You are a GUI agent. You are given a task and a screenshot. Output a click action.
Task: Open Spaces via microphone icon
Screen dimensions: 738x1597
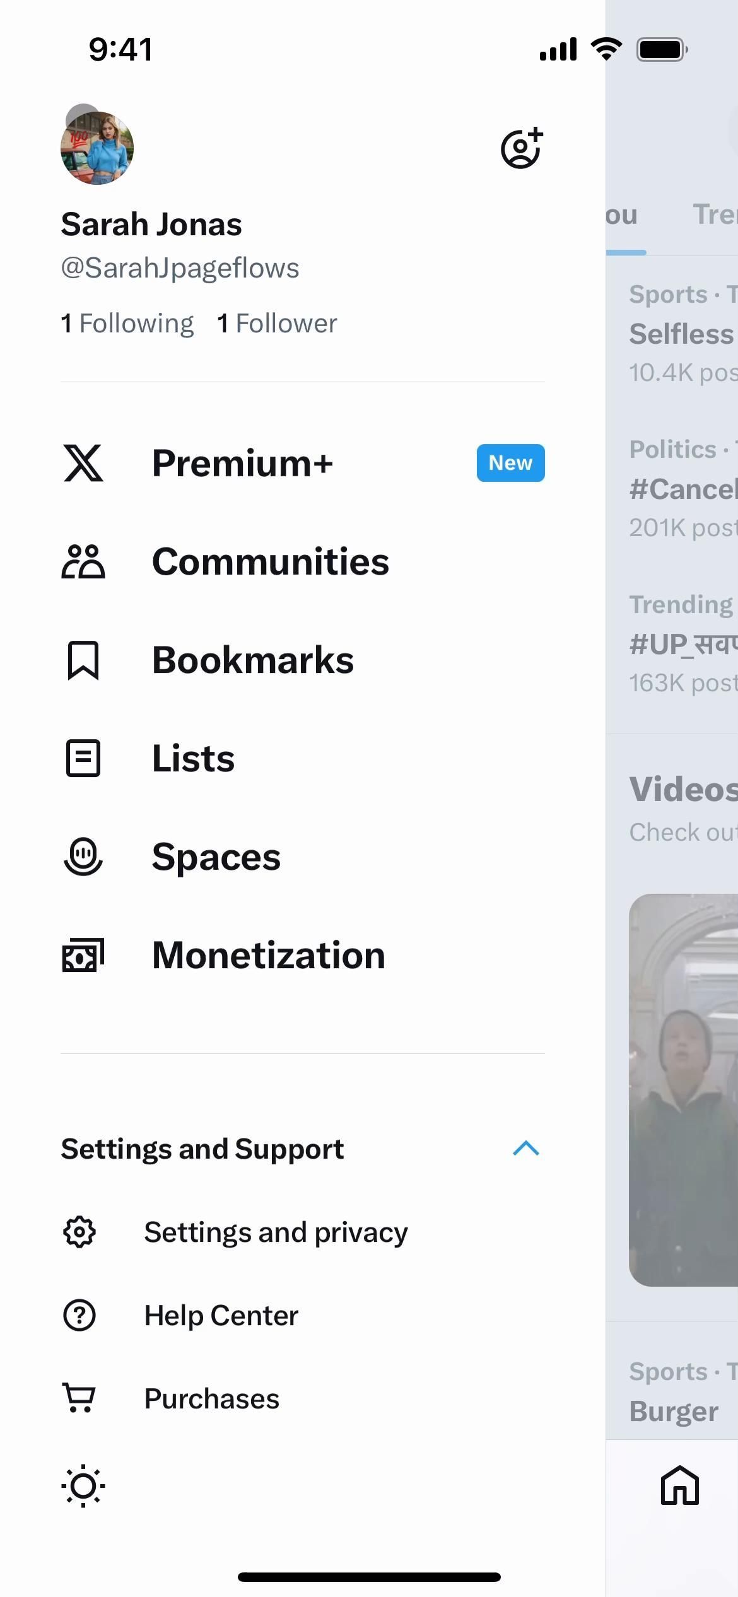[x=83, y=857]
